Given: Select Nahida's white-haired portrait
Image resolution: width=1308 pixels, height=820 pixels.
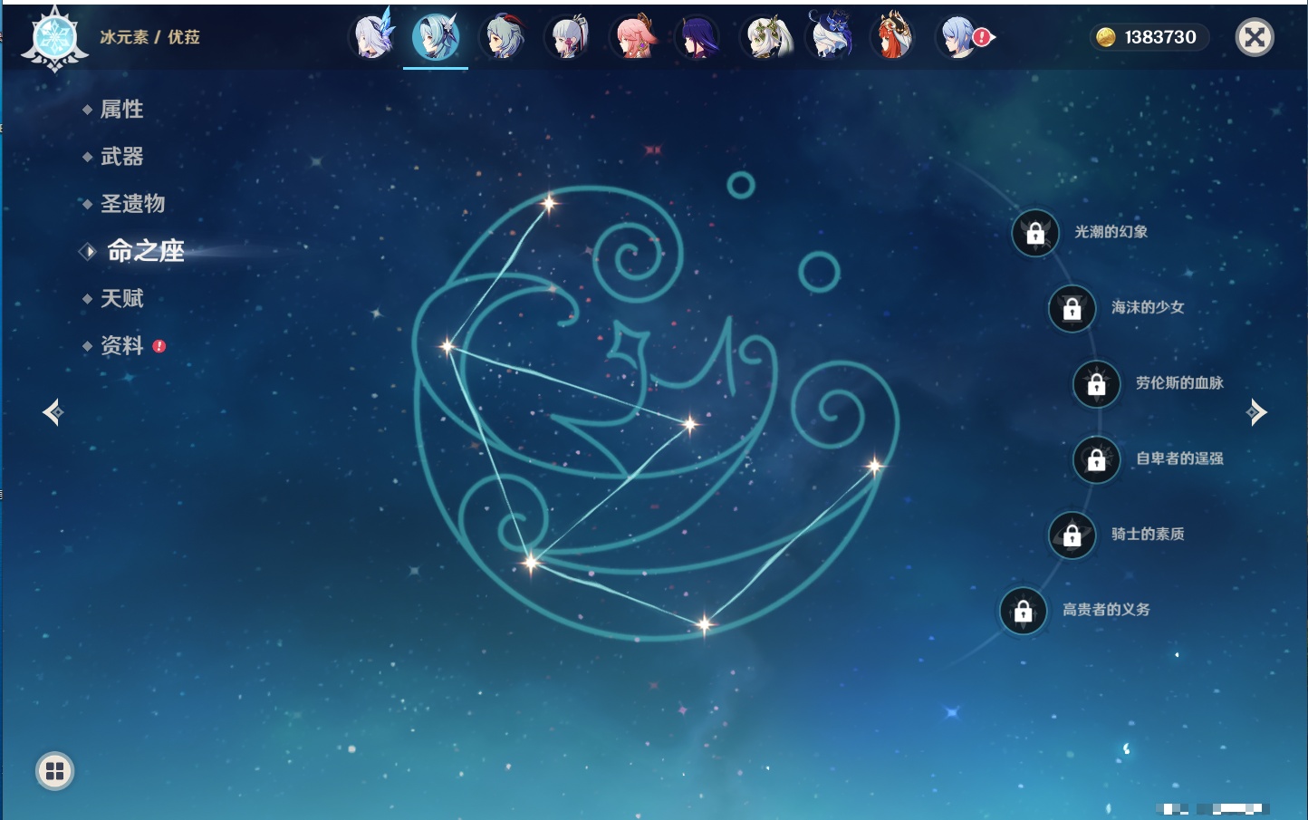Looking at the screenshot, I should coord(766,38).
